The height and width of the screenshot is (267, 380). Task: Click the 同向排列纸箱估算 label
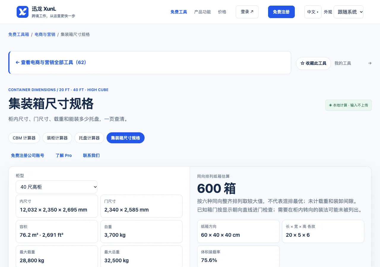pos(213,176)
